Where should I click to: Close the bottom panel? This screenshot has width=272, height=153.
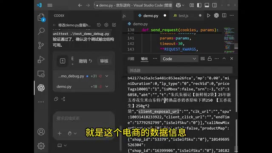click(x=232, y=59)
